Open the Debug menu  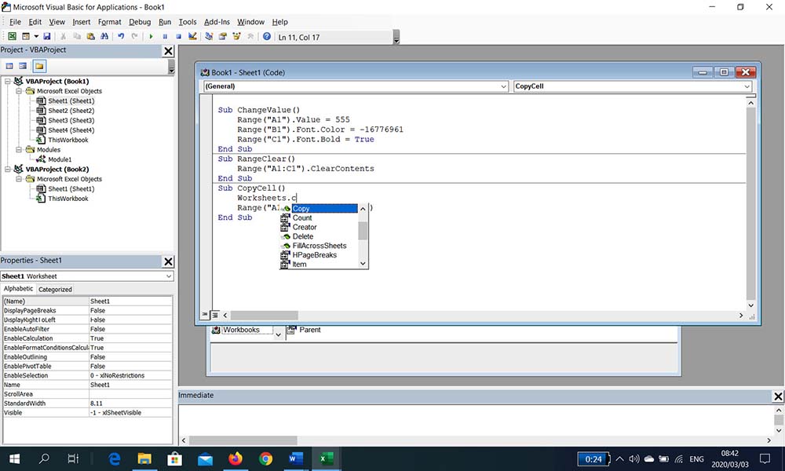point(140,22)
